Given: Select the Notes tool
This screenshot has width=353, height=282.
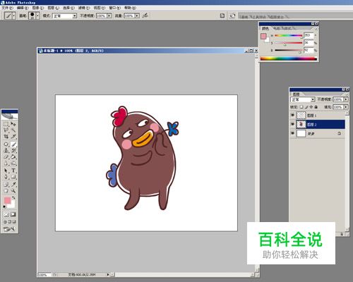Looking at the screenshot, I should pos(6,185).
